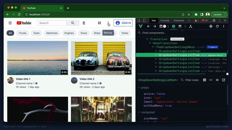
Task: Select the Tools category chip
Action: [x=36, y=33]
